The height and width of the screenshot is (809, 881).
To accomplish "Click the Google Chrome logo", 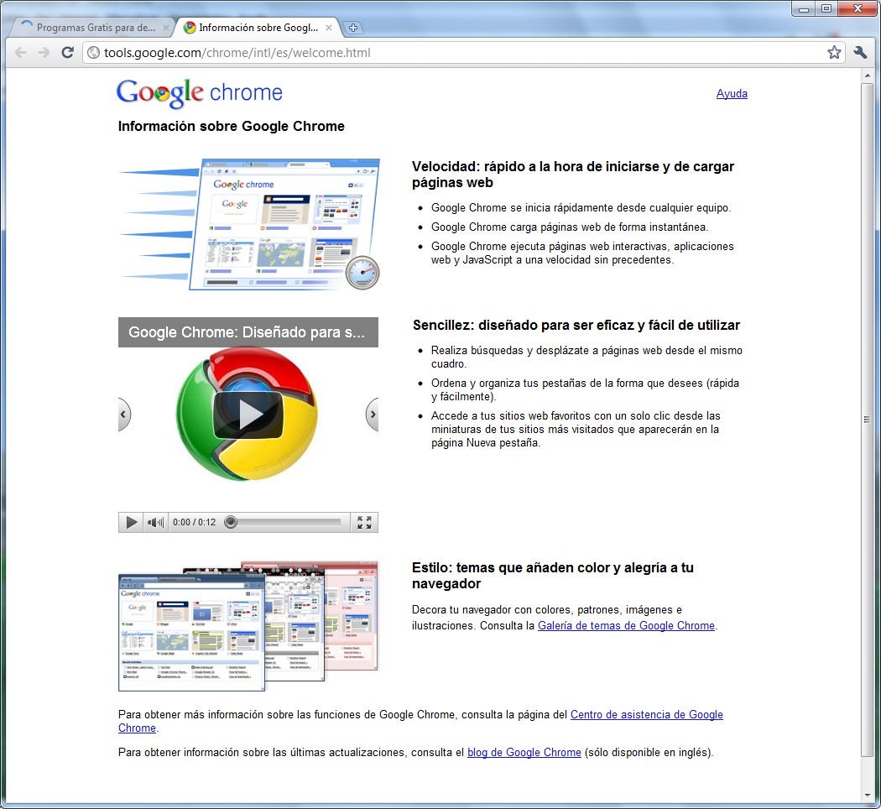I will (200, 92).
